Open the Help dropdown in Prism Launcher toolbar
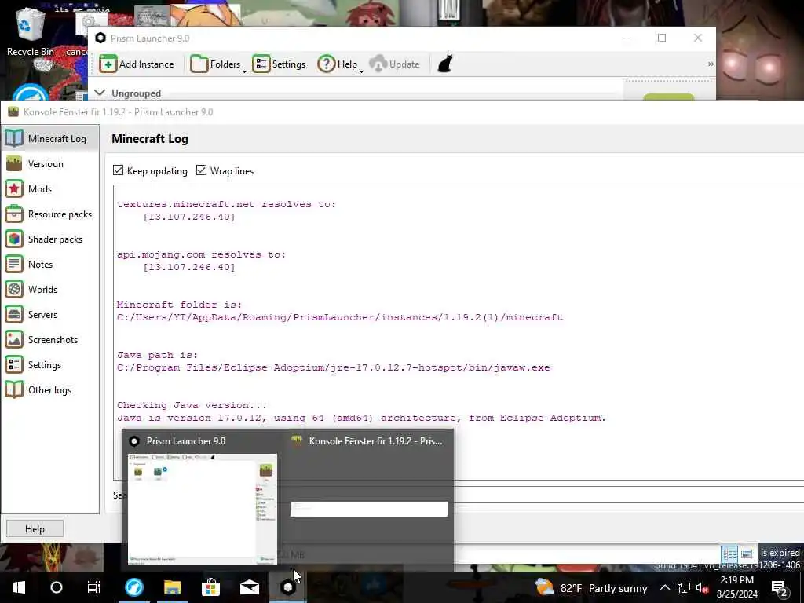The image size is (804, 603). tap(340, 64)
